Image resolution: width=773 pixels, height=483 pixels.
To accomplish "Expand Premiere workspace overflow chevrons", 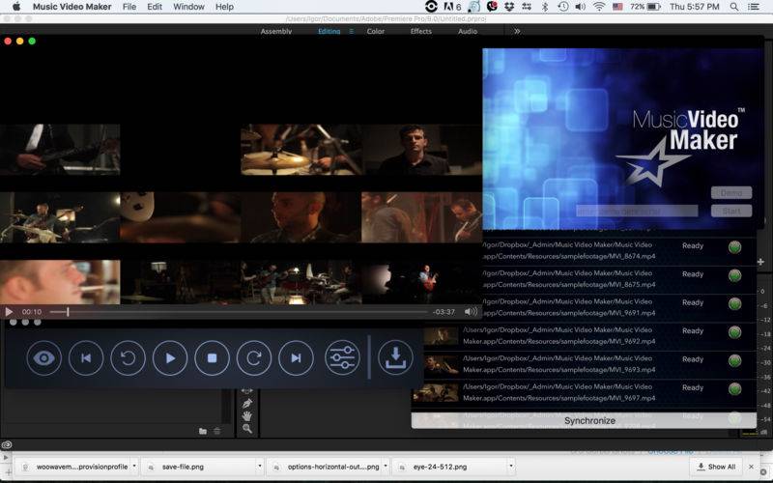I will point(517,31).
